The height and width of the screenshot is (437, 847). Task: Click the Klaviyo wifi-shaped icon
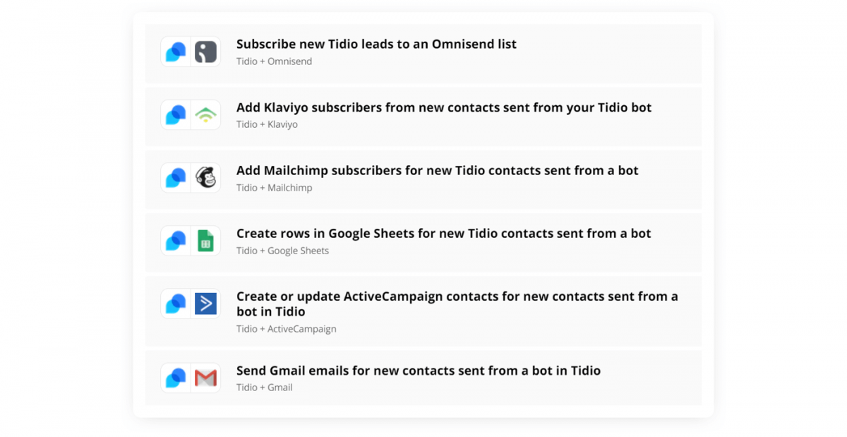(x=205, y=114)
